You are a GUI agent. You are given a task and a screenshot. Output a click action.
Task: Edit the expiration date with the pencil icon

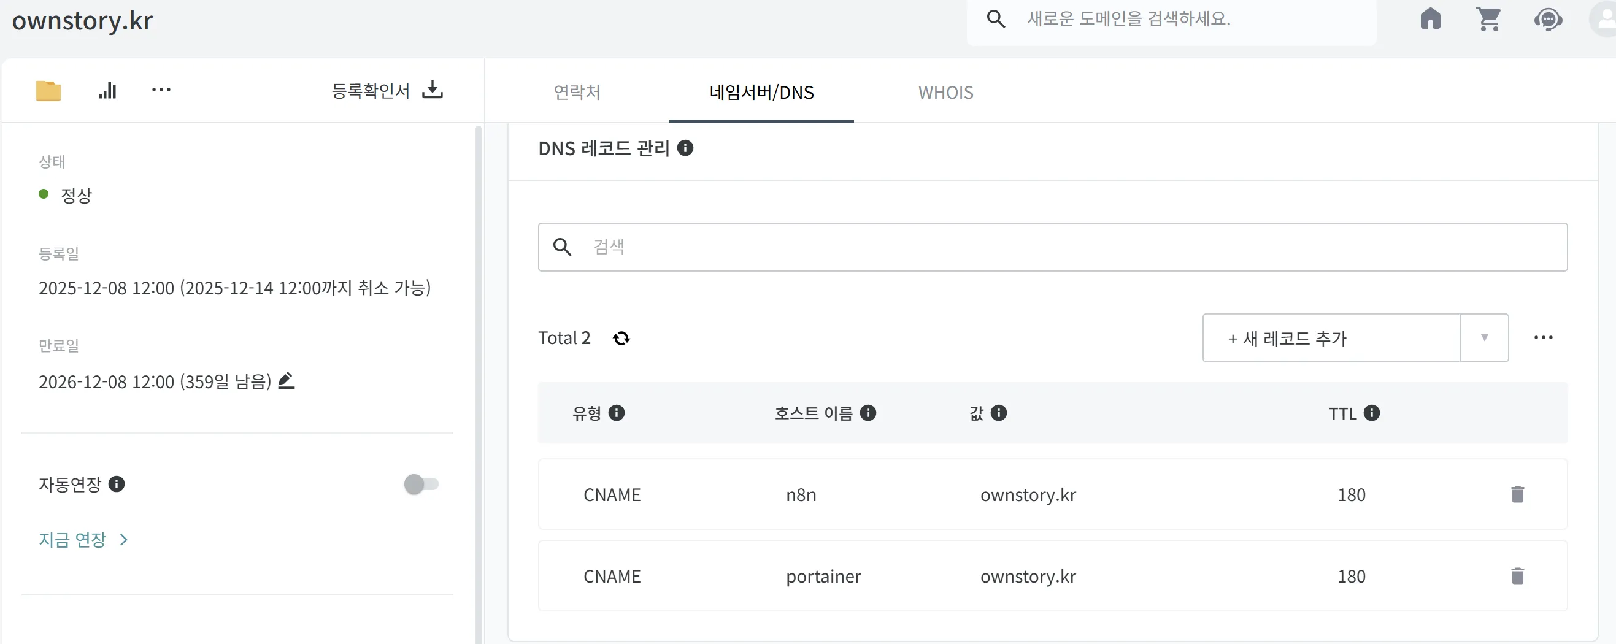tap(286, 381)
